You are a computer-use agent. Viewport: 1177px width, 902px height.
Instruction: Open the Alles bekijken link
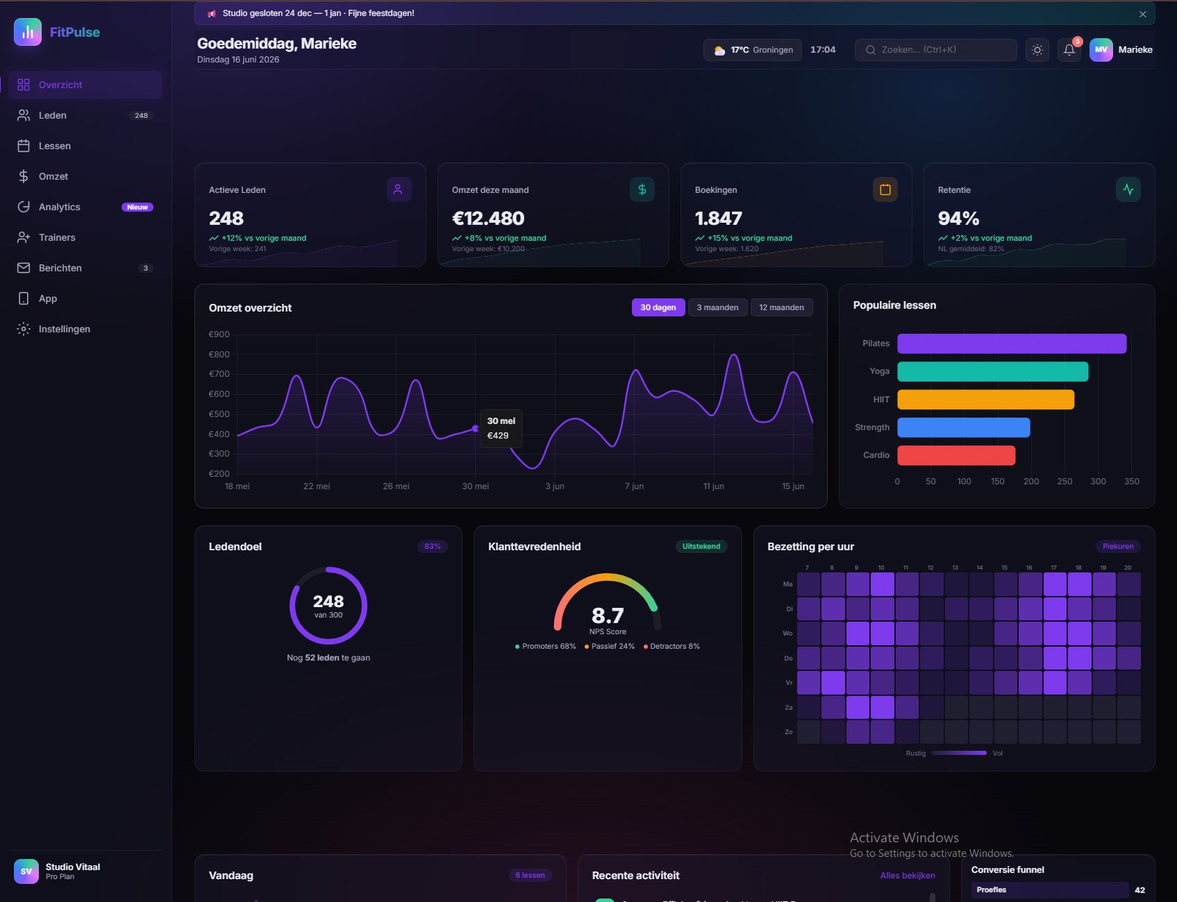(x=908, y=876)
